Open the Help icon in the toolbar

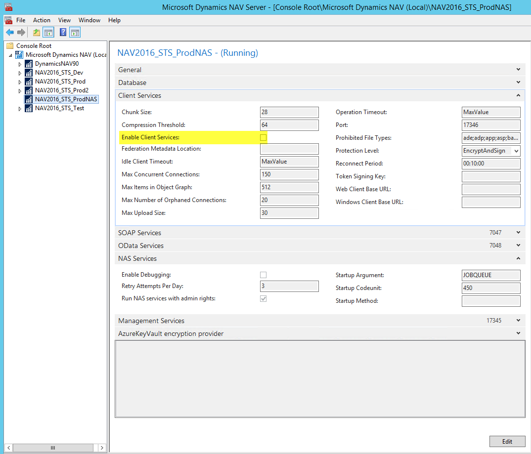click(63, 32)
